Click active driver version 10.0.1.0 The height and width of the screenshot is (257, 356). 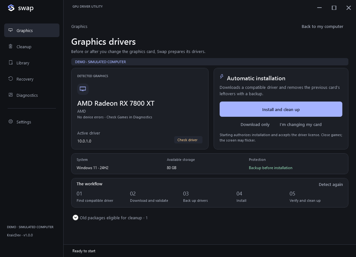click(84, 141)
